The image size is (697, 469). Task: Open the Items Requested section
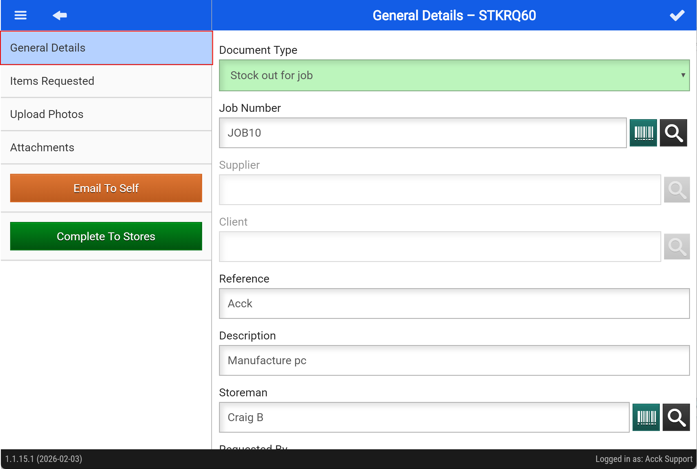[x=106, y=81]
